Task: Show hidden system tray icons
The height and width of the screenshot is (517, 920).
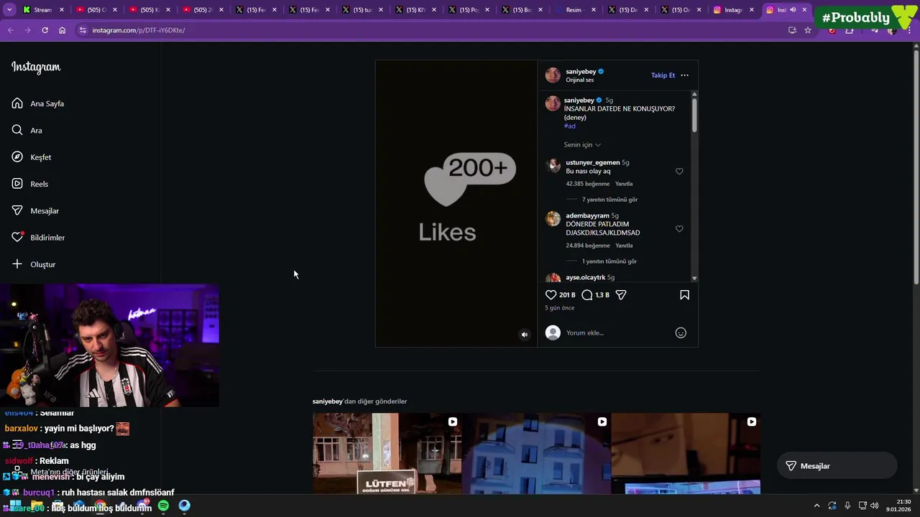Action: 816,506
